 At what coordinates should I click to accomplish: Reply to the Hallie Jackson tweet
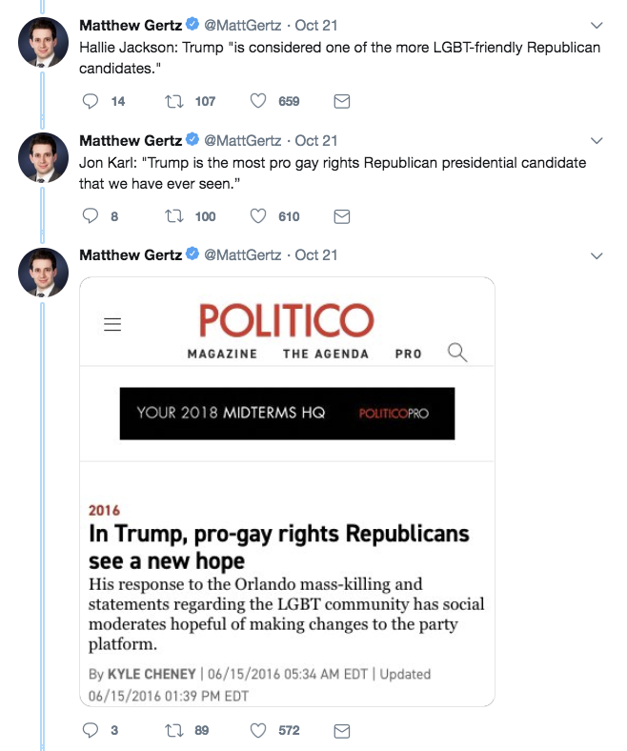pyautogui.click(x=91, y=101)
